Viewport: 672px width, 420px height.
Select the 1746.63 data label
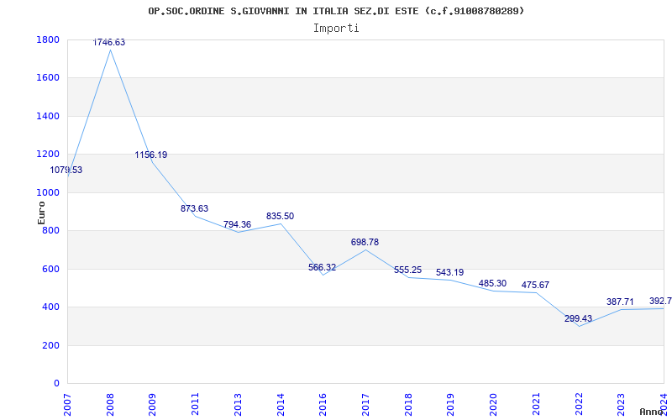point(109,42)
